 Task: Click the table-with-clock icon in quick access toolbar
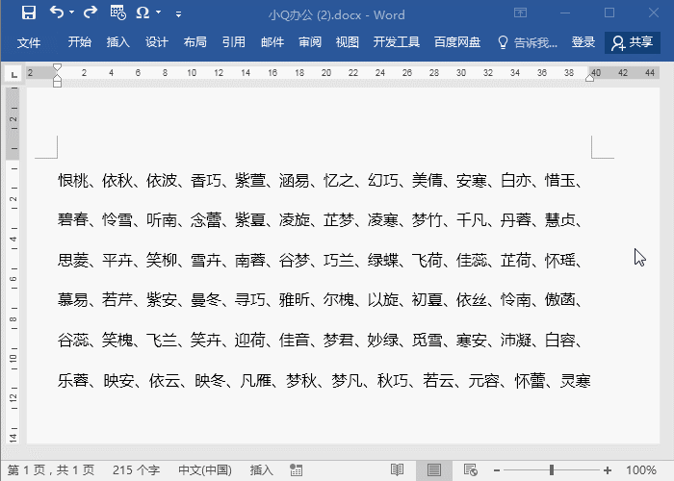point(117,13)
